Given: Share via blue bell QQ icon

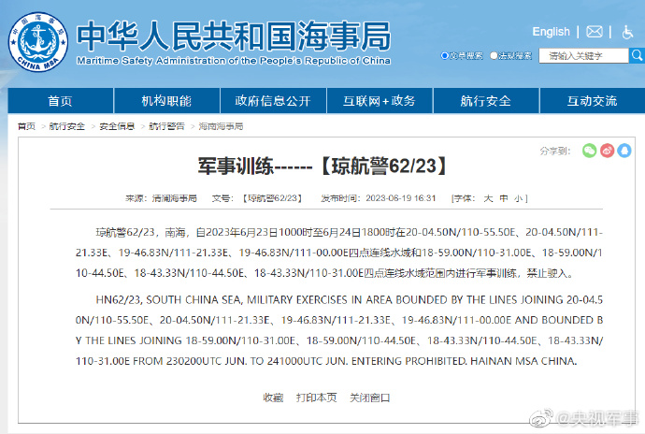Looking at the screenshot, I should 624,151.
